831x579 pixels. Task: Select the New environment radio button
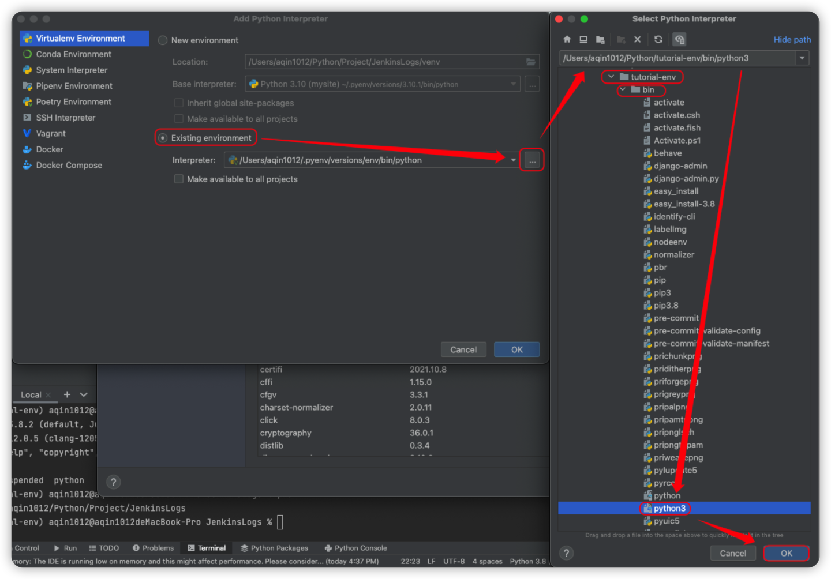(x=163, y=40)
